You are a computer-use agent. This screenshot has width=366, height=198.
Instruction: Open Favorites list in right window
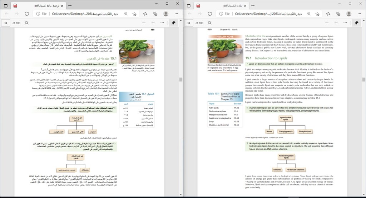pos(328,14)
